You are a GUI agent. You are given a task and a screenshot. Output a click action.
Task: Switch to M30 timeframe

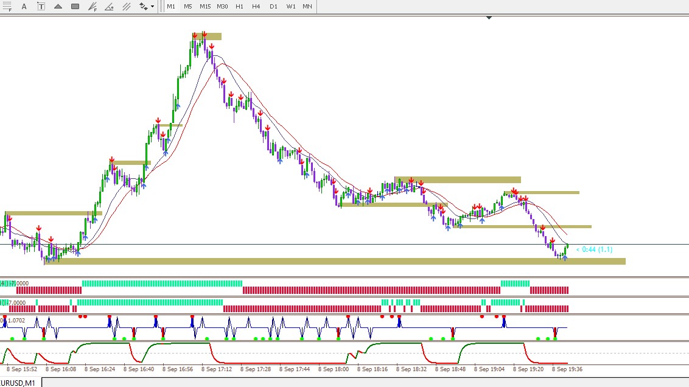[x=222, y=6]
